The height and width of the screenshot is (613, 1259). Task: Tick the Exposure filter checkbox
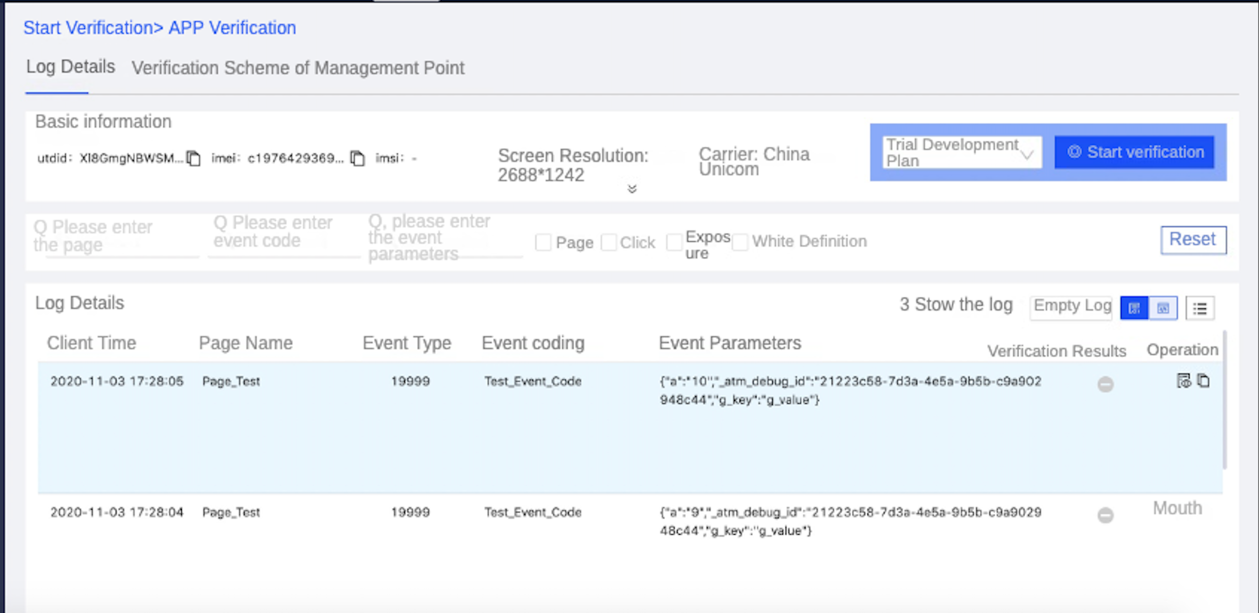[x=674, y=242]
